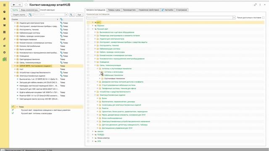Expand the Кабельные технологии subfolder

coord(100,75)
